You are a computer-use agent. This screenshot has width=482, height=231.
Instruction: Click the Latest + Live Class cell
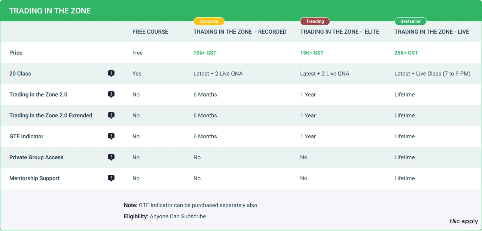[x=432, y=74]
